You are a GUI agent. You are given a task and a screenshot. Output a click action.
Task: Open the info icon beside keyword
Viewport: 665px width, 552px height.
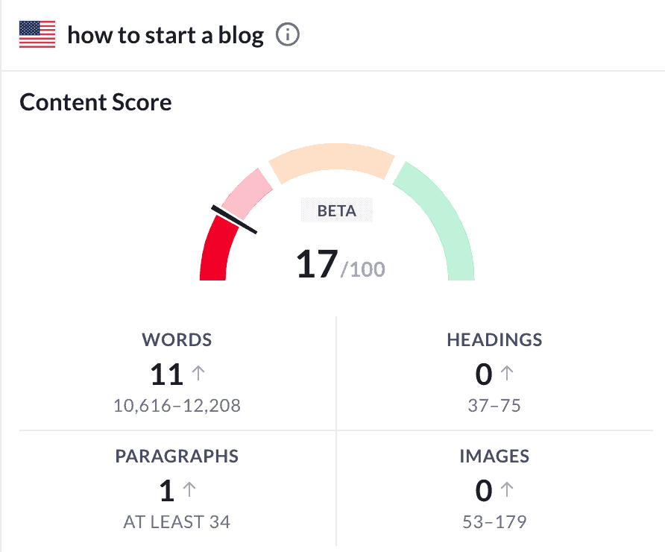click(288, 35)
